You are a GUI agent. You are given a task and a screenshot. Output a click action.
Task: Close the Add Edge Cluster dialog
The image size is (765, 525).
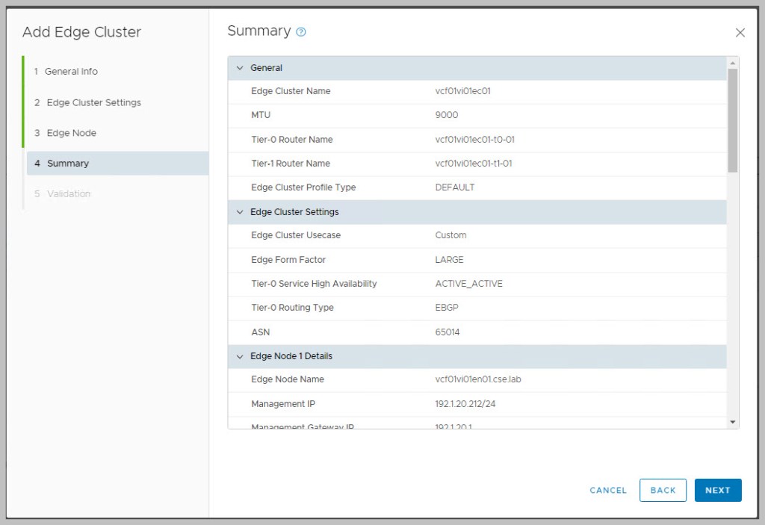click(740, 33)
